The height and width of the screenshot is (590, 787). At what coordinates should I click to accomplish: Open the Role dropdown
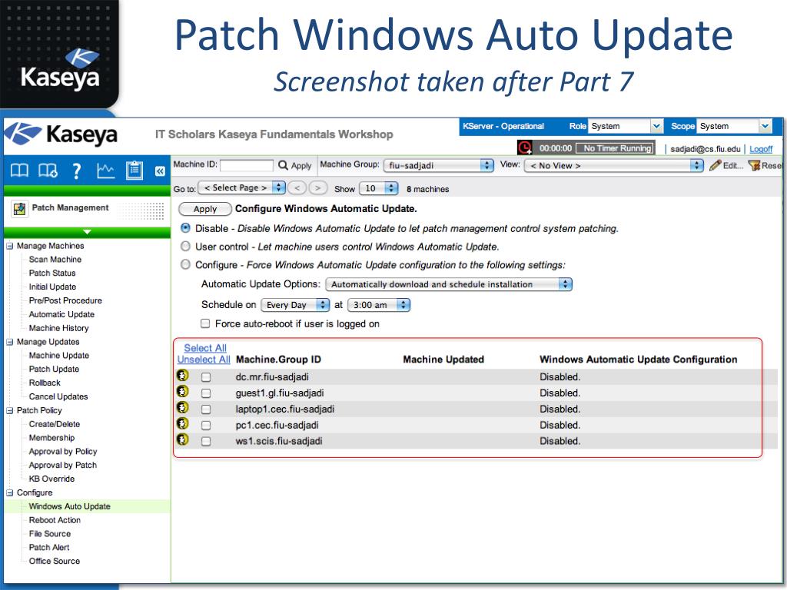[626, 126]
